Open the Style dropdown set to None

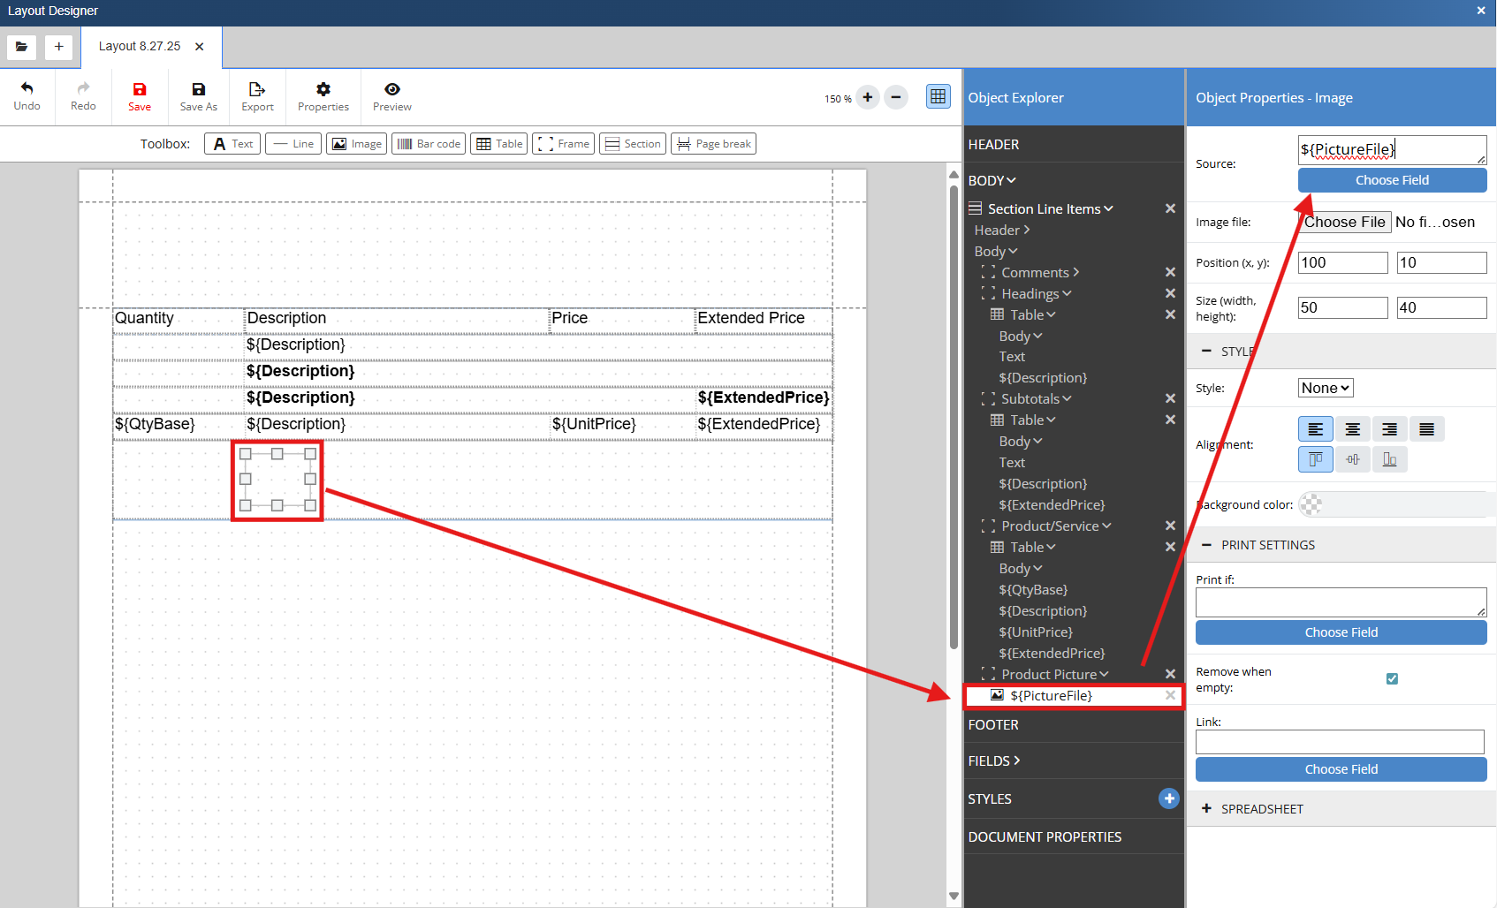point(1326,388)
